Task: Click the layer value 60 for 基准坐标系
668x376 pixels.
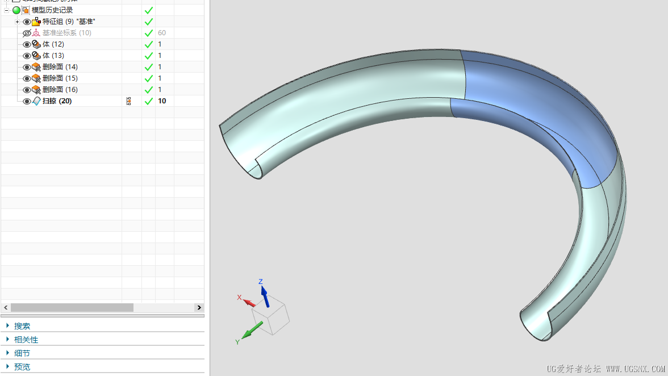Action: [162, 33]
